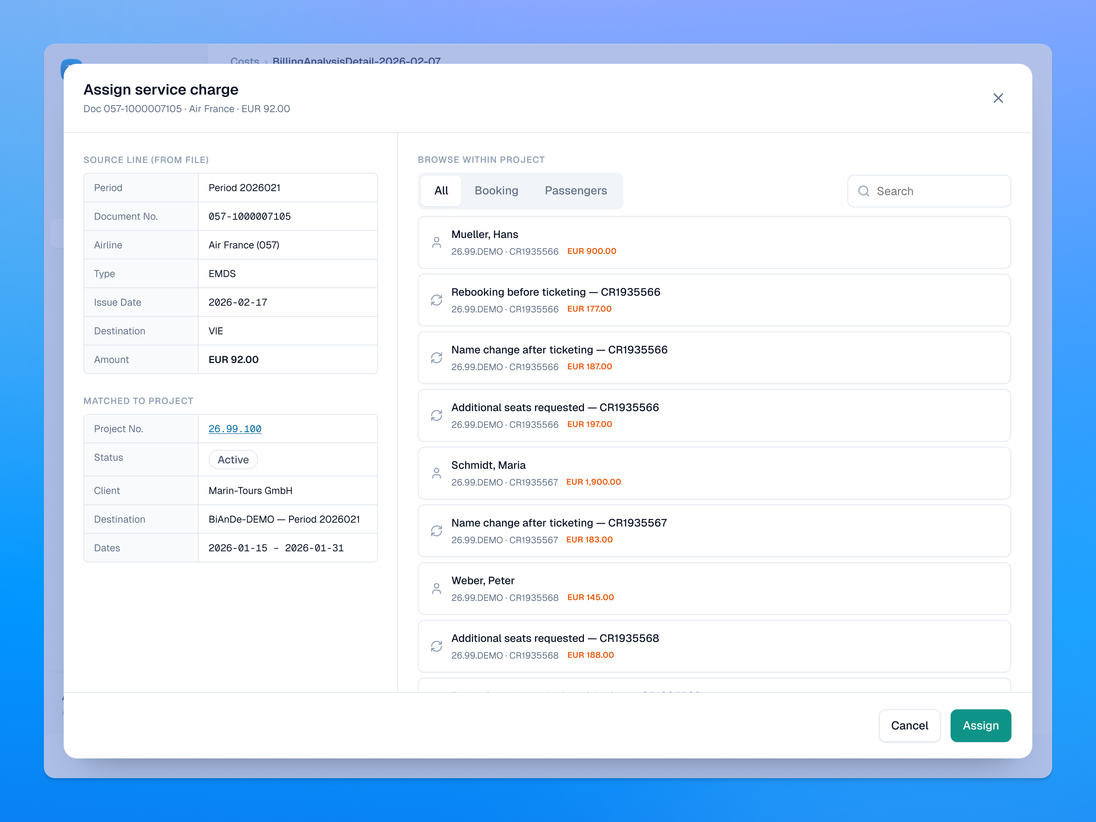This screenshot has height=822, width=1096.
Task: Select the Weber, Peter passenger row
Action: click(714, 589)
